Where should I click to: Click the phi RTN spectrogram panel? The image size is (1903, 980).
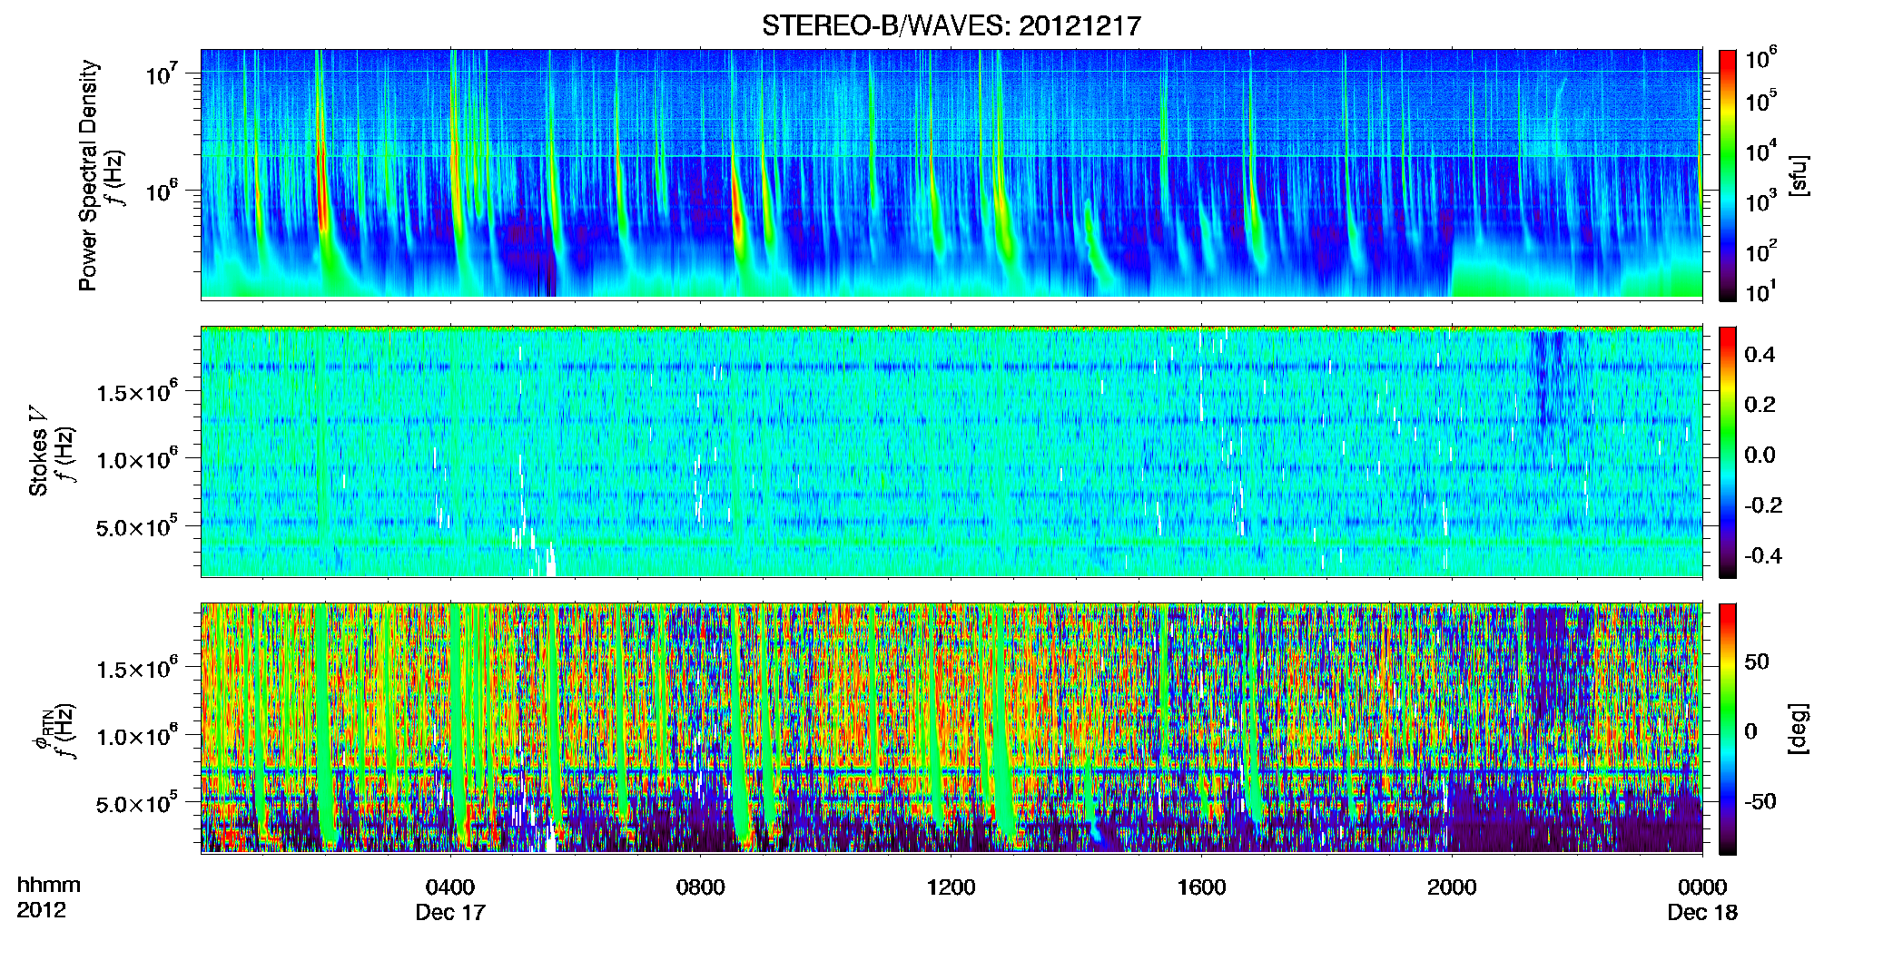click(951, 729)
